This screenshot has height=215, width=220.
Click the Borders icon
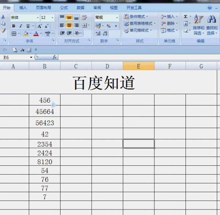(x=14, y=33)
